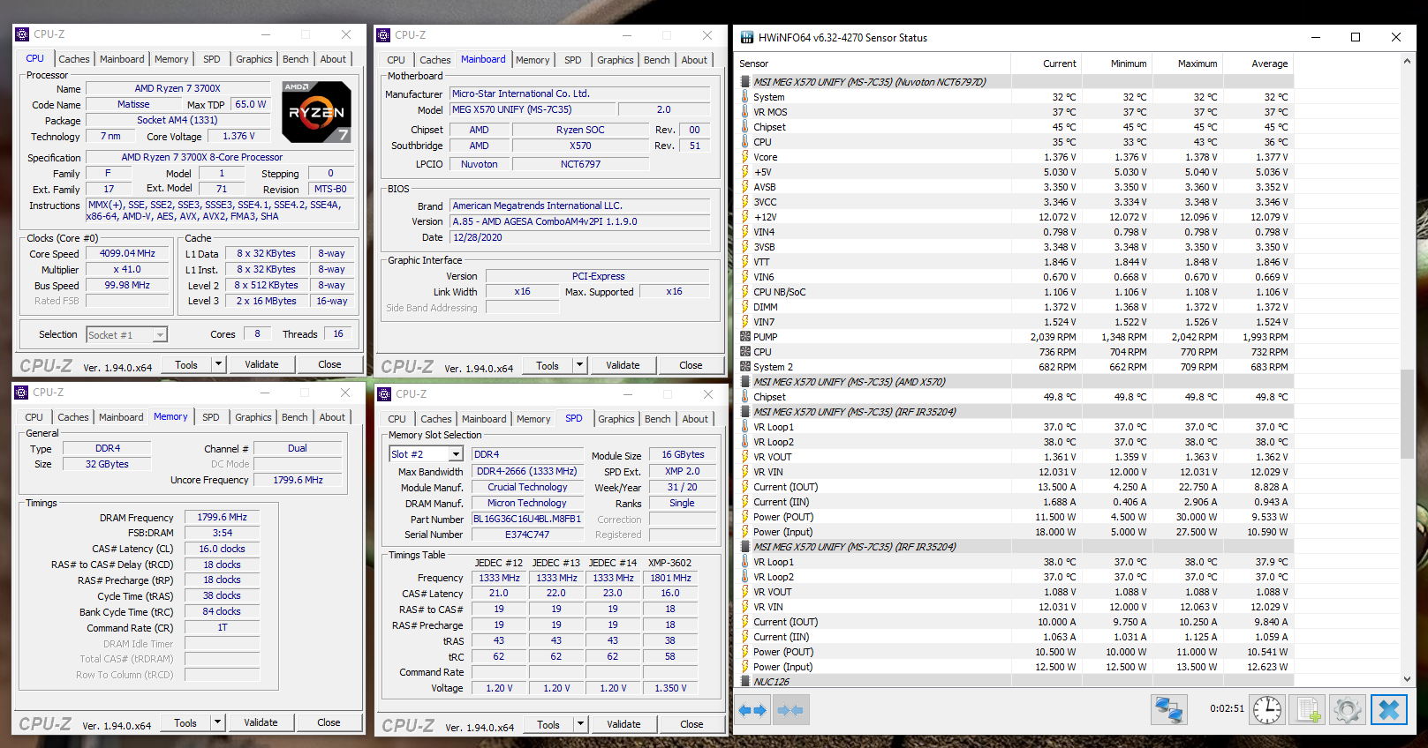
Task: Click Core Speed '4099.04 MHz' value
Action: [x=127, y=253]
